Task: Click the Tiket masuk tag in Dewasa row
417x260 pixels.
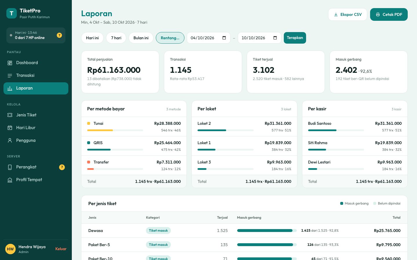Action: point(158,231)
